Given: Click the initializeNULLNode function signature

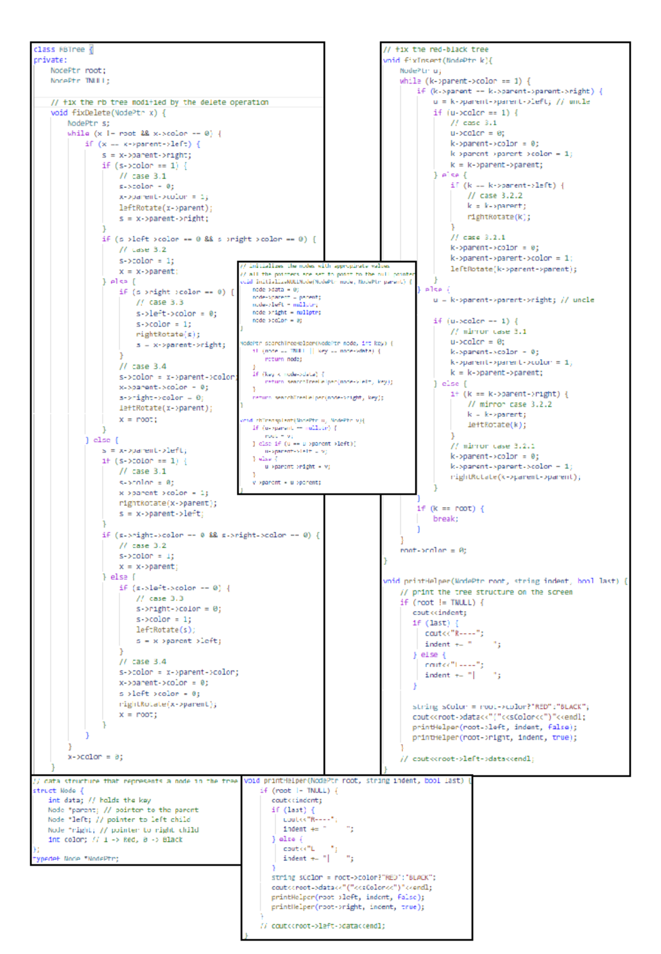Looking at the screenshot, I should 326,281.
